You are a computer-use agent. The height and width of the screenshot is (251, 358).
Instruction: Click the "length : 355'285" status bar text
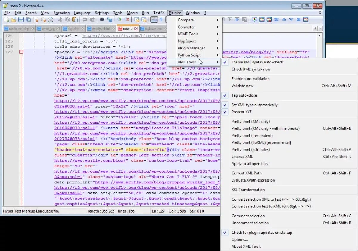pos(101,211)
